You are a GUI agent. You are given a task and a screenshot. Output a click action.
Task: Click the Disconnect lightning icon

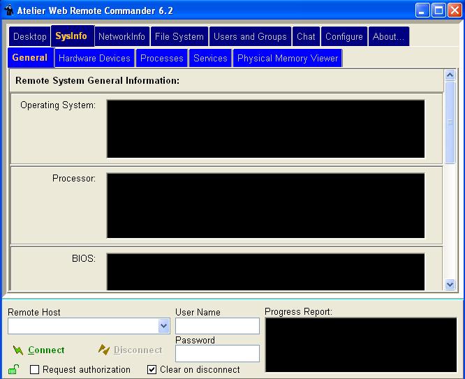(x=104, y=350)
